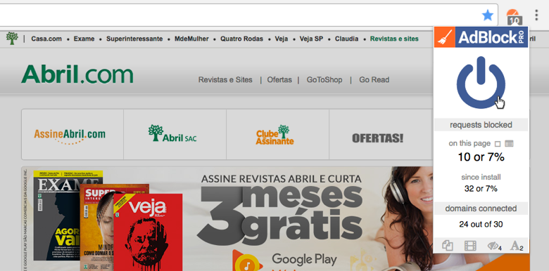Image resolution: width=549 pixels, height=271 pixels.
Task: Click the '3 meses grátis' banner headline
Action: 280,216
